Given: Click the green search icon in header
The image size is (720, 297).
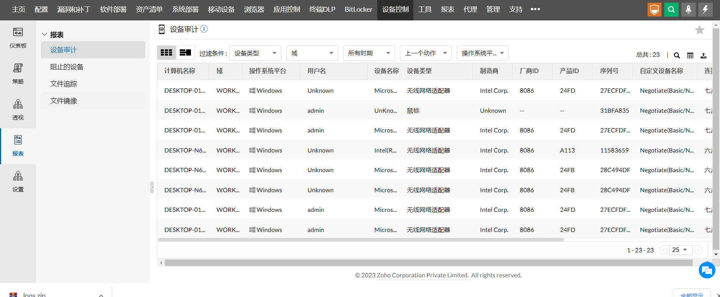Looking at the screenshot, I should coord(671,9).
